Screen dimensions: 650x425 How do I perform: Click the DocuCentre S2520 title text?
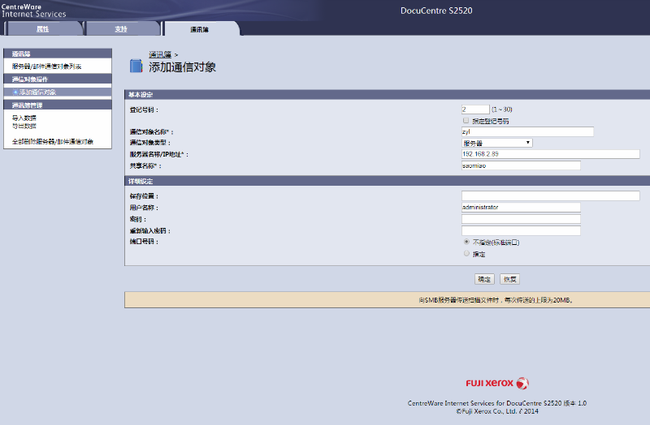(x=436, y=11)
